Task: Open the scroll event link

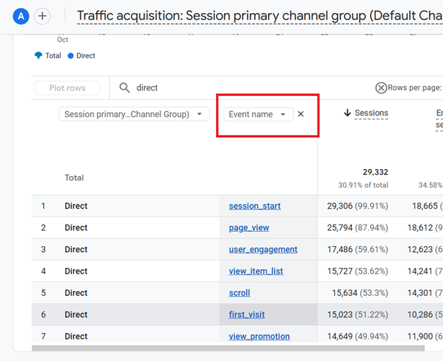Action: (239, 293)
